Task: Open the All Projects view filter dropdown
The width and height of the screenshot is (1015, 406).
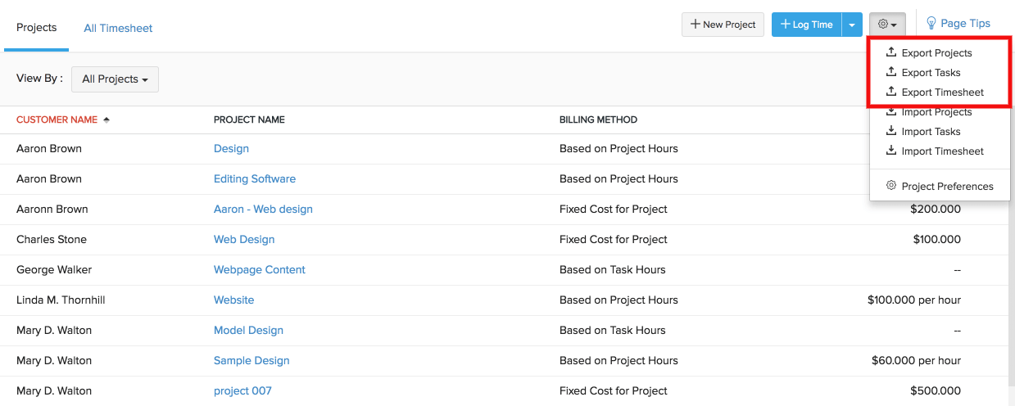Action: point(115,79)
